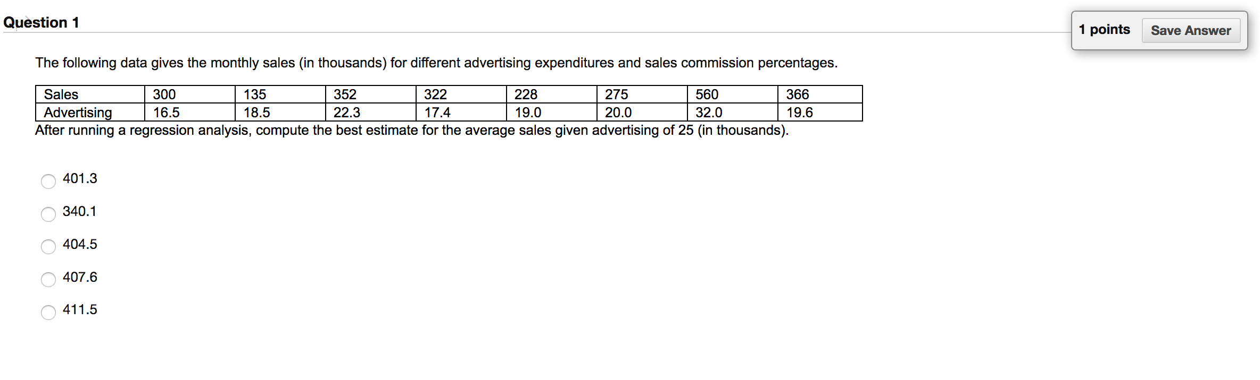Click the Sales value 560 cell

733,94
